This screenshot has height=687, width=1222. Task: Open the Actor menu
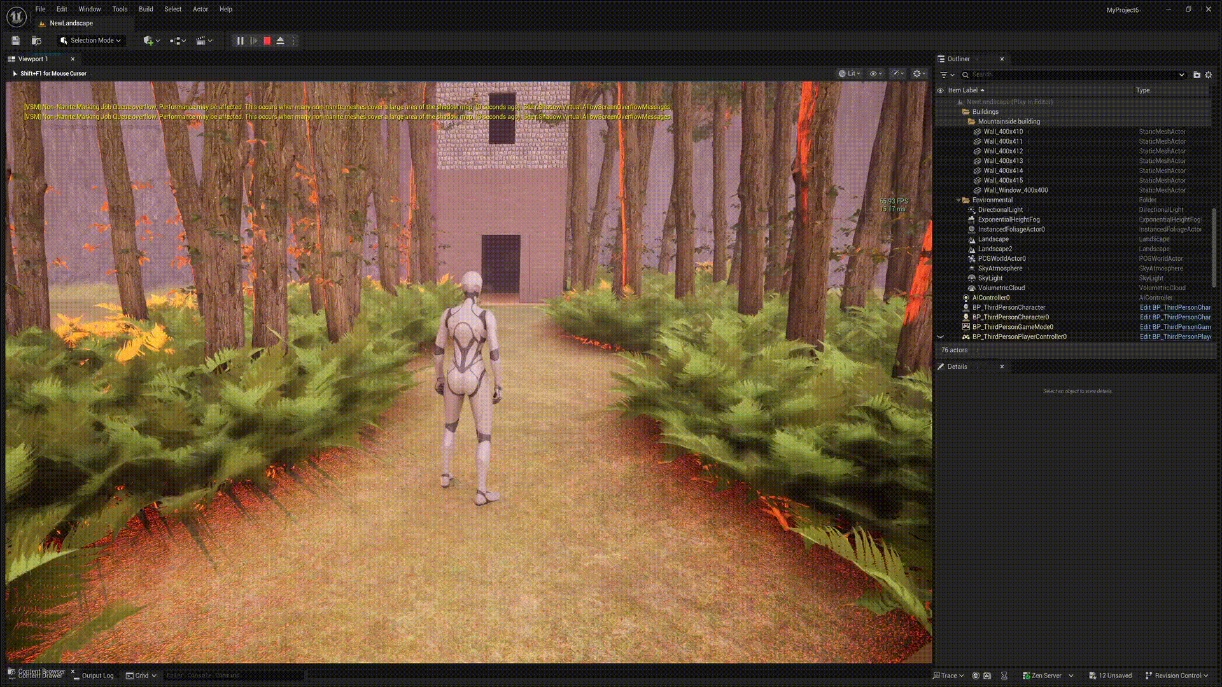coord(200,9)
